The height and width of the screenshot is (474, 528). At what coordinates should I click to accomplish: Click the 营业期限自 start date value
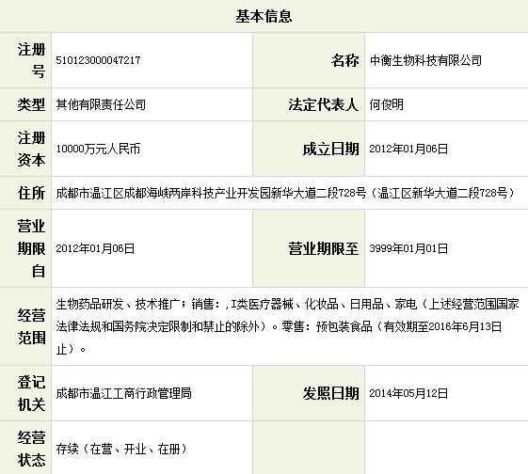[x=95, y=248]
